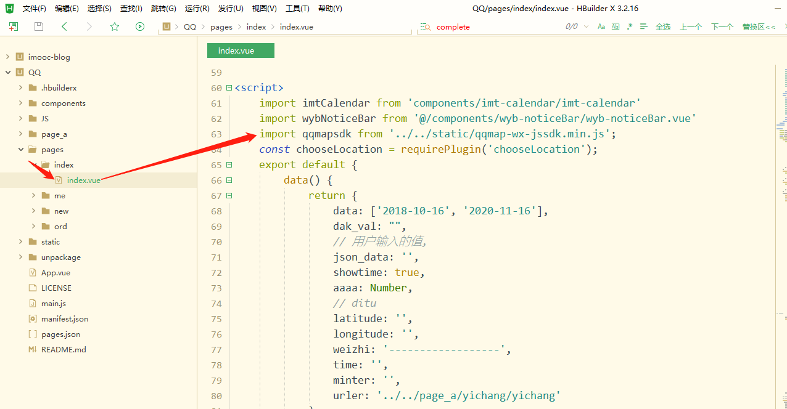Open the 编辑(E) menu
787x409 pixels.
(x=67, y=8)
